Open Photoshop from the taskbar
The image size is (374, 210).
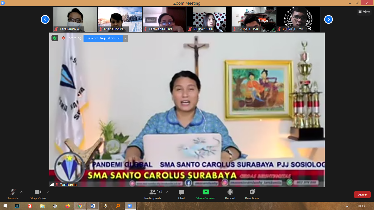(x=17, y=206)
